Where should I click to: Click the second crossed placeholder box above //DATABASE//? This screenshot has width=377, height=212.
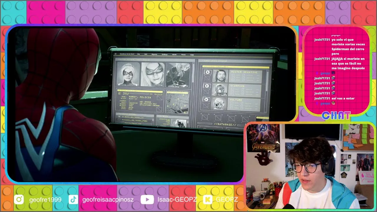(218, 118)
